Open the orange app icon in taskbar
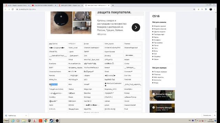This screenshot has width=220, height=123. point(41,121)
